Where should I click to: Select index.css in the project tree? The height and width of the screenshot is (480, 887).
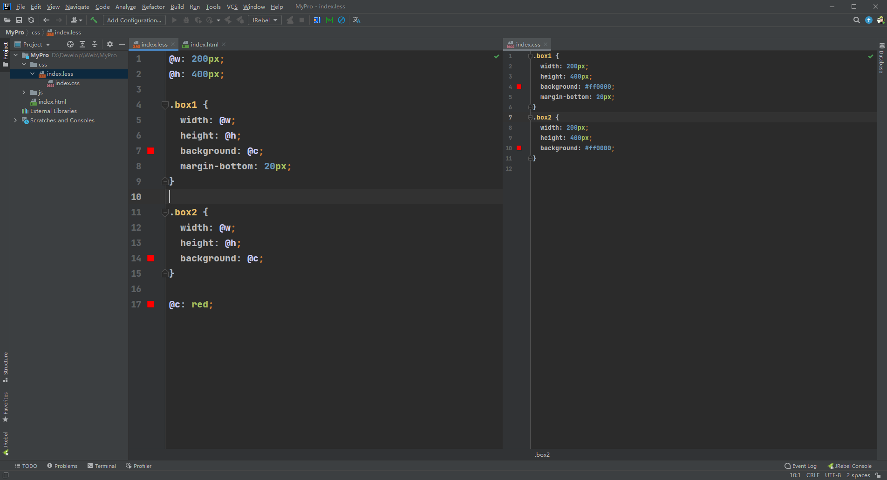tap(67, 83)
